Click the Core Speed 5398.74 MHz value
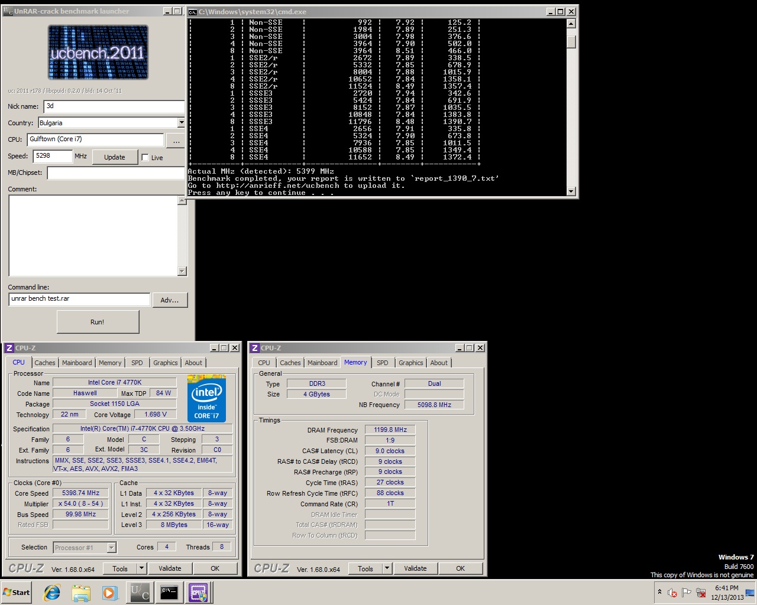The image size is (757, 605). click(x=81, y=493)
